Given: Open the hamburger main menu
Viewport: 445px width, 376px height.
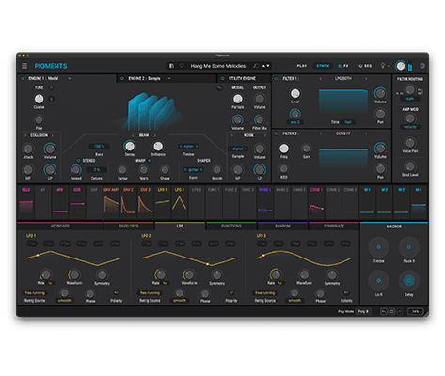Looking at the screenshot, I should [24, 66].
